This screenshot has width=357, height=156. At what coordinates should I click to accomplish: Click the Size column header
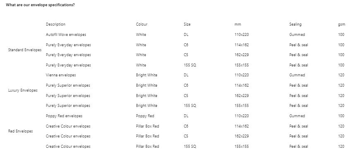click(187, 24)
